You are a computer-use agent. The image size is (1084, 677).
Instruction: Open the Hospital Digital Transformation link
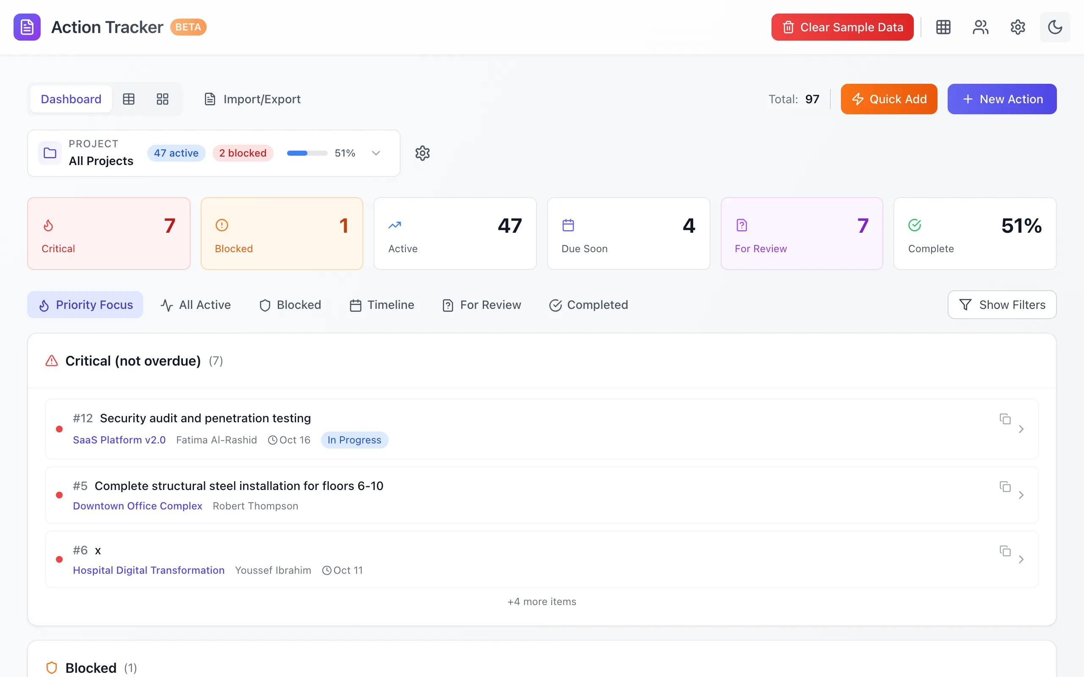coord(149,570)
